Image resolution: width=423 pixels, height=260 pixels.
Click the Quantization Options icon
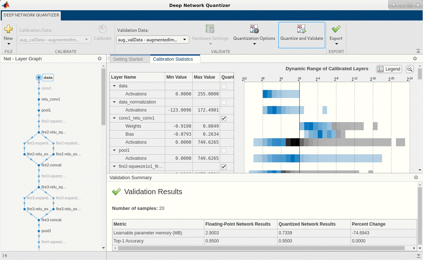coord(254,29)
